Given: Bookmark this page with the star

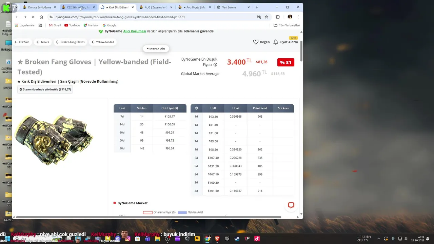Looking at the screenshot, I should [x=267, y=17].
